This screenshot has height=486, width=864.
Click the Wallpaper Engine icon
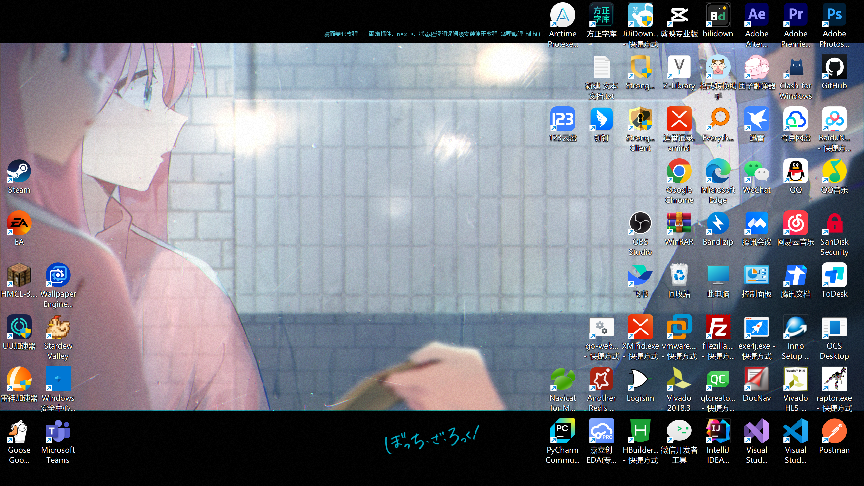click(x=58, y=276)
